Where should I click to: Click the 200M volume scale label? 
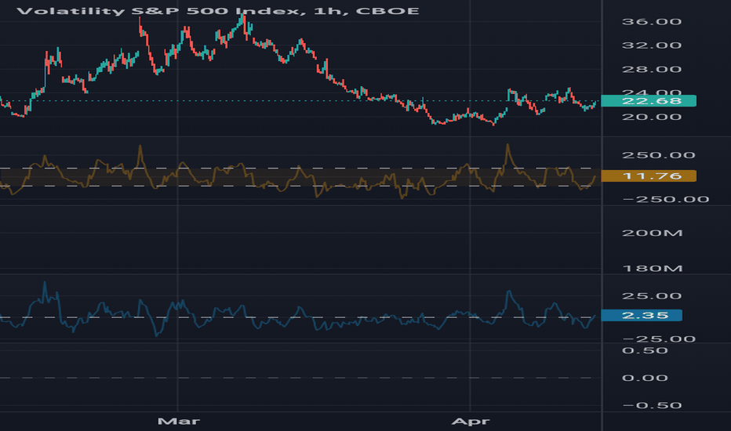click(x=652, y=233)
